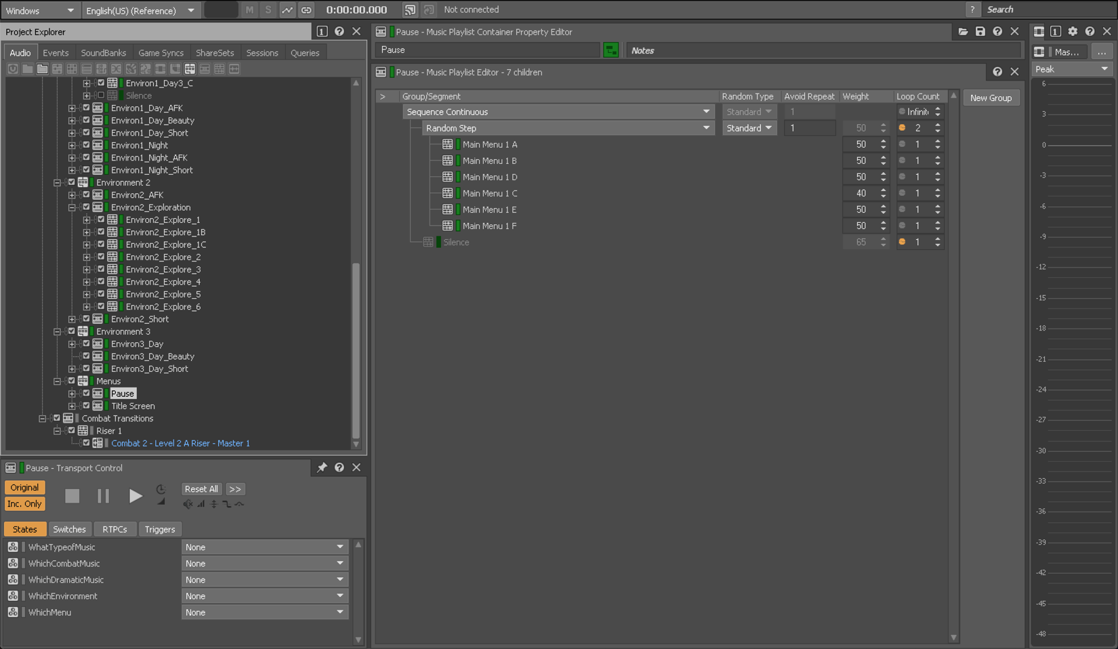Click the Play button in Transport Control
Viewport: 1118px width, 649px height.
[x=135, y=496]
